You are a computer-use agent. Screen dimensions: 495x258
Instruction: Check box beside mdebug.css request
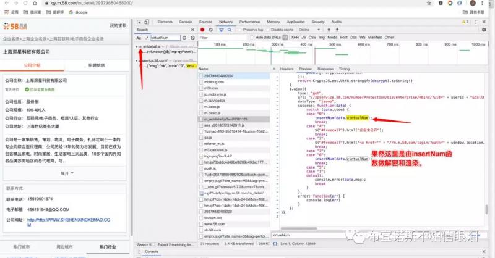pyautogui.click(x=201, y=82)
